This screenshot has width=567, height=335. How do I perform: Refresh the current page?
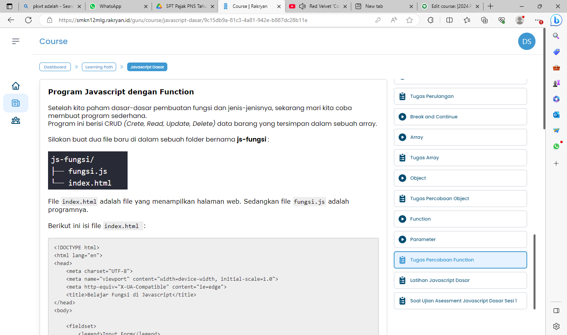tap(28, 20)
